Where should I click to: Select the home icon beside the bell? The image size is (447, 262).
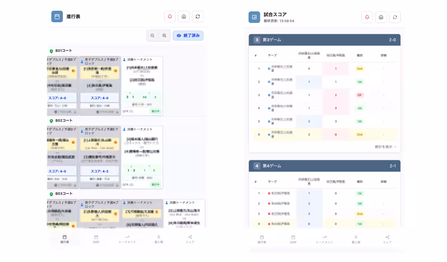pos(184,16)
